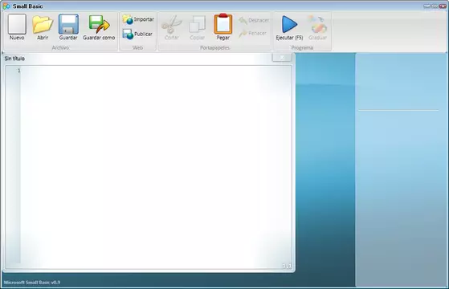
Task: Click the Sin título document title
Action: point(14,59)
